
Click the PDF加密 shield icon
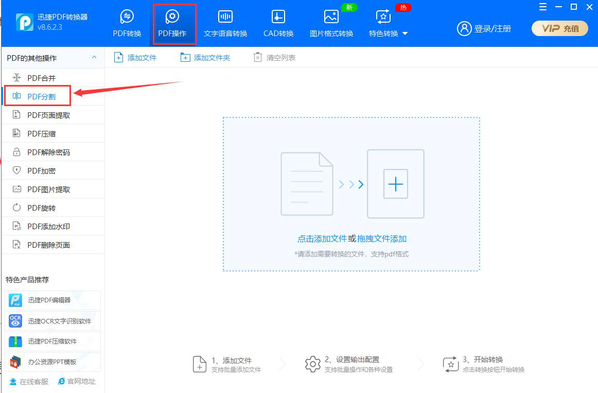[x=16, y=170]
